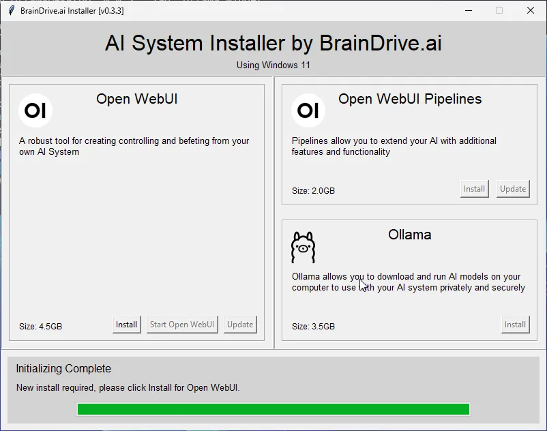The width and height of the screenshot is (547, 431).
Task: Click the Open WebUI Pipelines logo icon
Action: pyautogui.click(x=308, y=110)
